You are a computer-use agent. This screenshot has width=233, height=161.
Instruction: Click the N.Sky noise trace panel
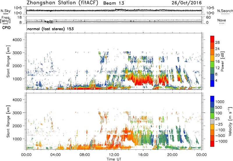(114, 10)
